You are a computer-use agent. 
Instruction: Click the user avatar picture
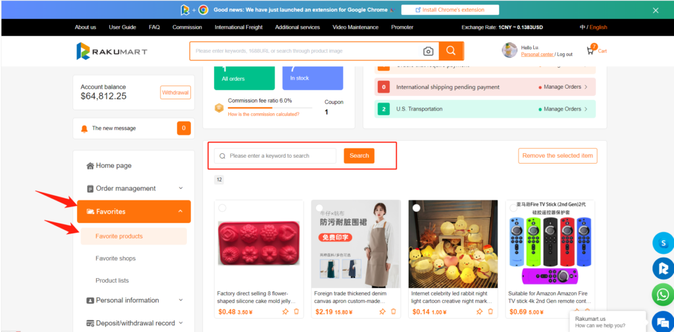[509, 50]
